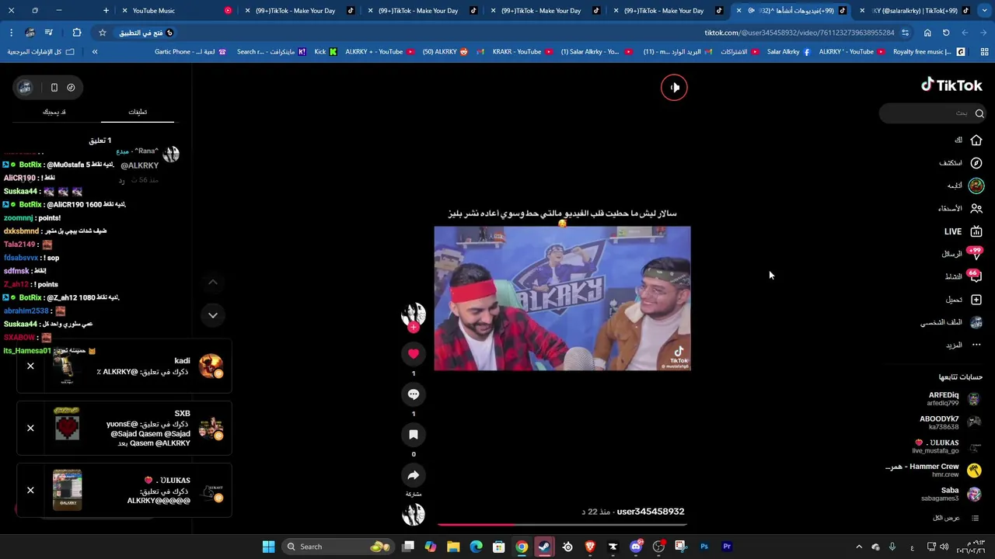
Task: Open the Kick bookmark
Action: tap(326, 52)
